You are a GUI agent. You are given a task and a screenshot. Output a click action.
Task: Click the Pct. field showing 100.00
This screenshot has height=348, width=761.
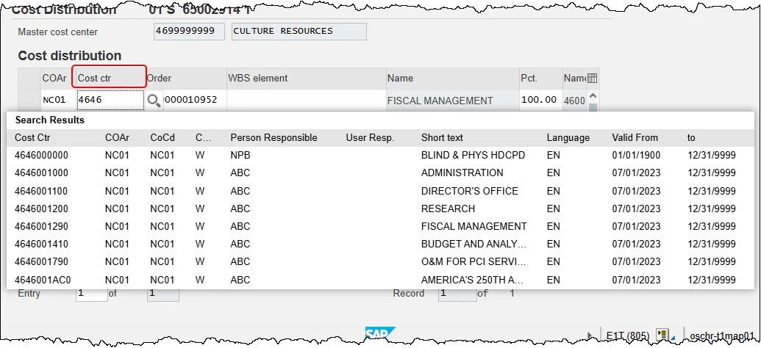pos(540,100)
